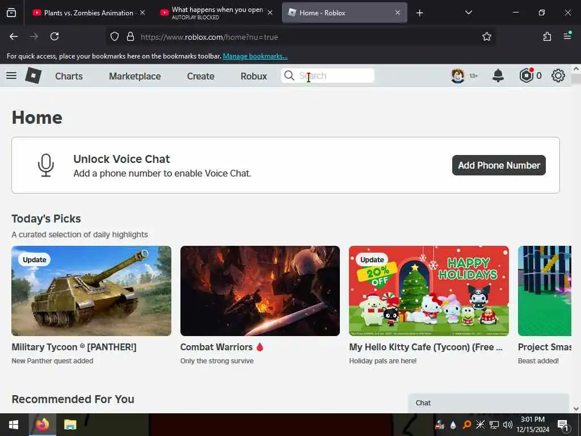Image resolution: width=581 pixels, height=436 pixels.
Task: Click the Hello Kitty Cafe Happy Holidays thumbnail
Action: 429,291
